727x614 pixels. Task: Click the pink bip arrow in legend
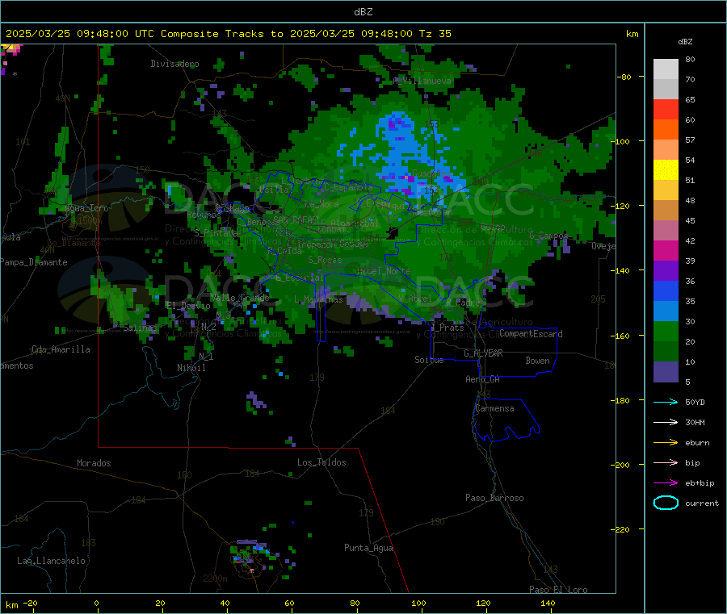pyautogui.click(x=666, y=462)
